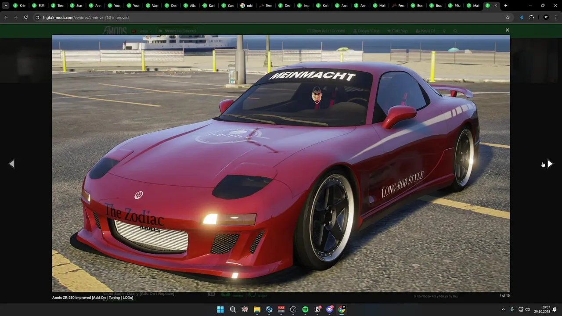Viewport: 562px width, 316px height.
Task: Go to the next gallery image arrow
Action: (x=550, y=164)
